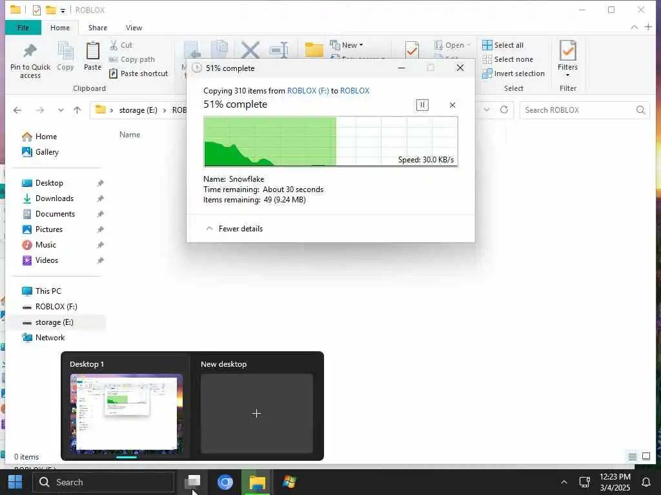Go forward using navigation arrow
Image resolution: width=661 pixels, height=495 pixels.
(40, 110)
